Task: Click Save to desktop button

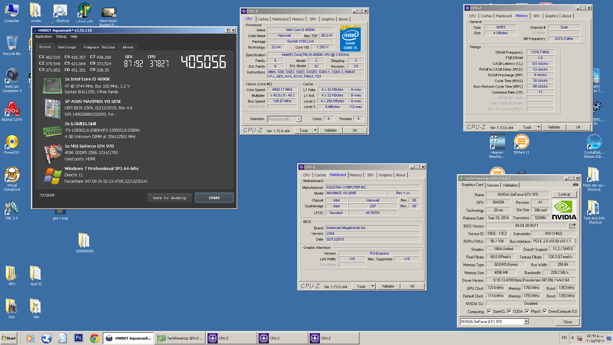Action: [x=170, y=198]
